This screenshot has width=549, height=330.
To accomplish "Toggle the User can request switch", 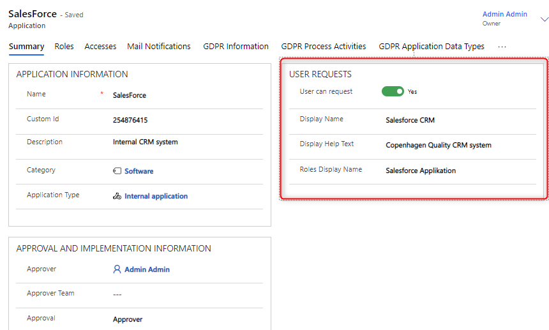I will tap(393, 91).
